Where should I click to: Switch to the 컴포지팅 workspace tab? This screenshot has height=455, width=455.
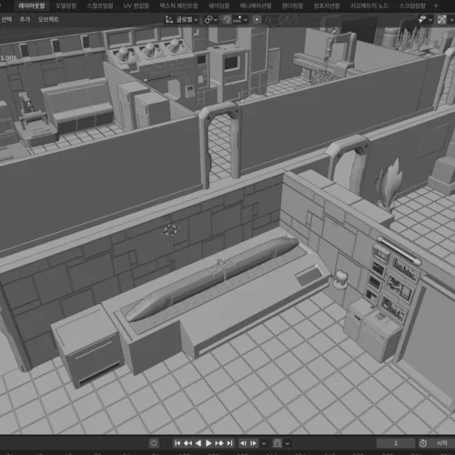(x=327, y=5)
